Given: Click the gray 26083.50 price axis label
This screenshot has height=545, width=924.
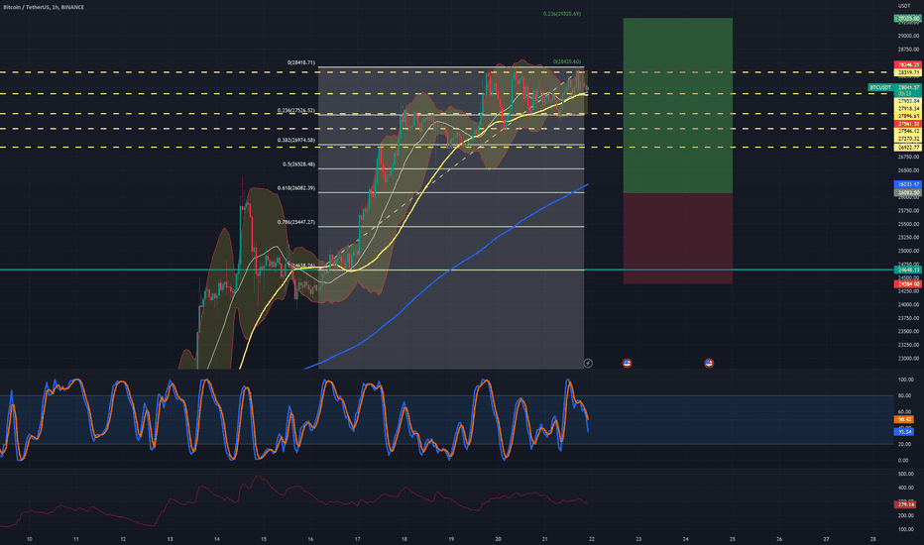Looking at the screenshot, I should point(908,192).
